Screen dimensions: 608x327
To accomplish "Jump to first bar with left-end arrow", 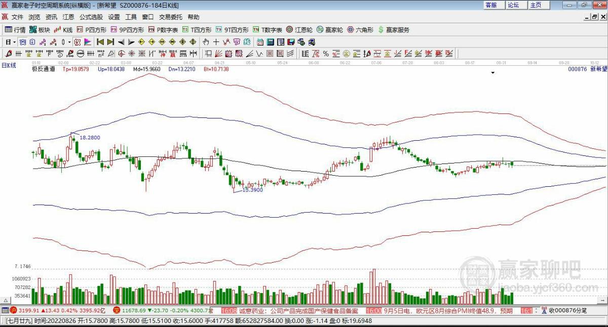I will [100, 42].
